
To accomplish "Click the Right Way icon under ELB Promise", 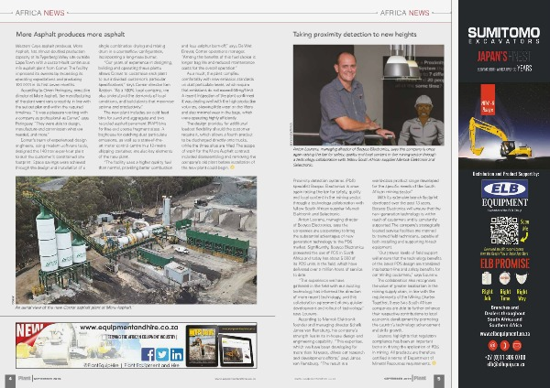I will (522, 279).
